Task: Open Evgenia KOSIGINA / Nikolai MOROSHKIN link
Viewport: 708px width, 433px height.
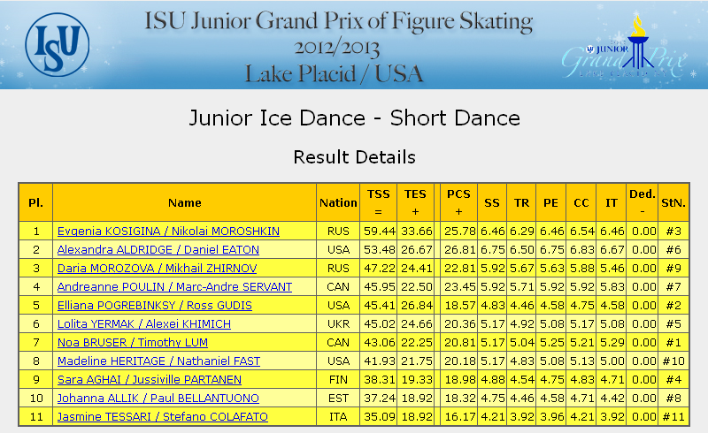Action: (x=168, y=231)
